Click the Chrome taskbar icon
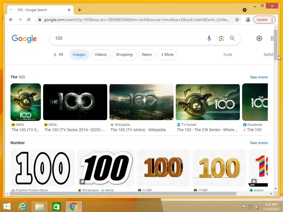This screenshot has height=212, width=283. tap(74, 206)
